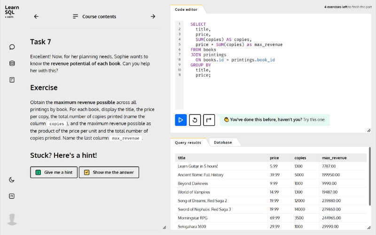Click the 'Task 7' heading

pyautogui.click(x=40, y=42)
